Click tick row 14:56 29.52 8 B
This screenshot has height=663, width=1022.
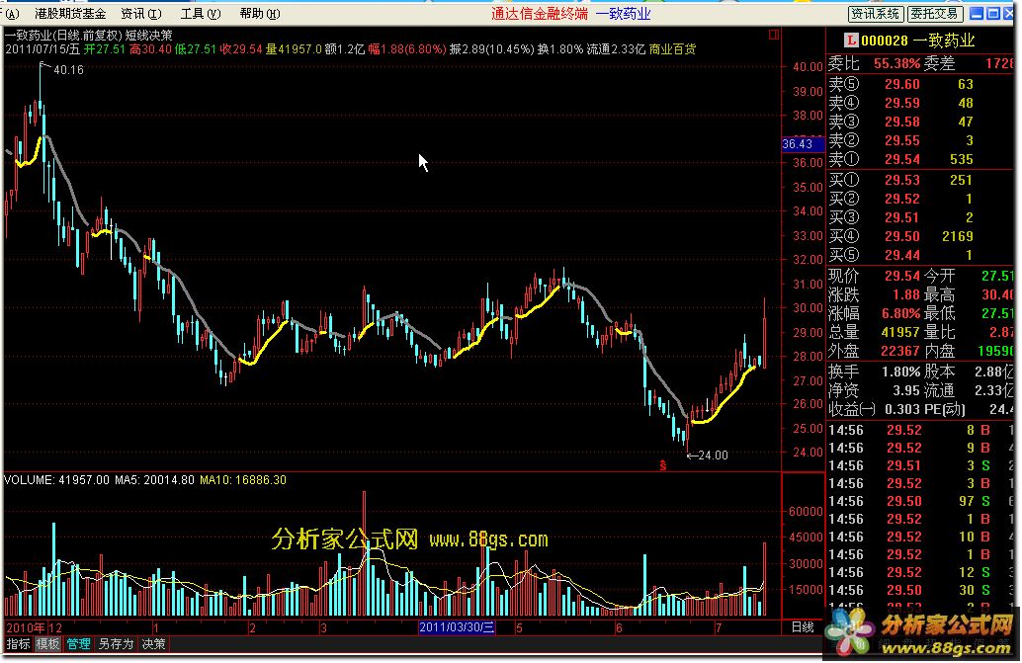tap(920, 431)
